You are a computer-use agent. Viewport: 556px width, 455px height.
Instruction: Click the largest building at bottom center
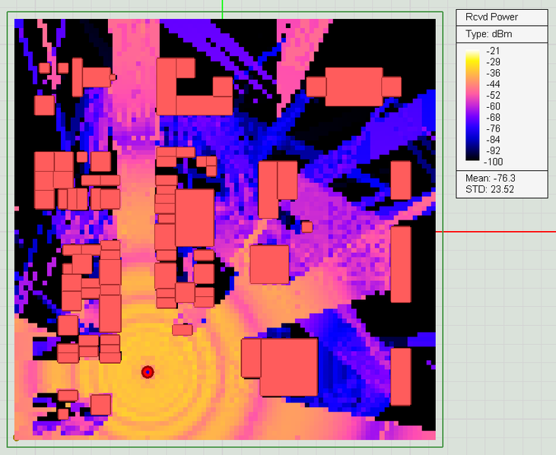click(288, 367)
